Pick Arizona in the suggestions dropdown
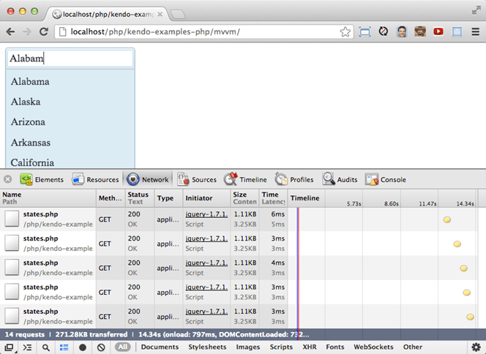Screen dimensions: 486x354 [x=28, y=122]
